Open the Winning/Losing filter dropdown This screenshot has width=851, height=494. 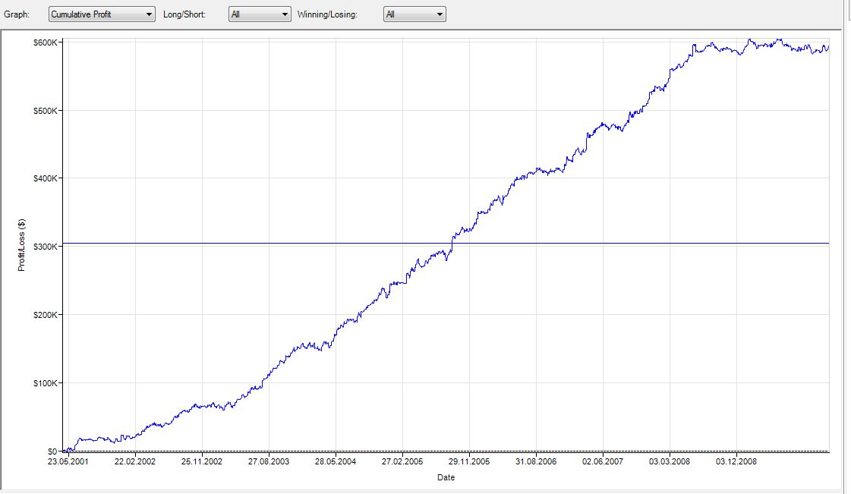point(414,14)
